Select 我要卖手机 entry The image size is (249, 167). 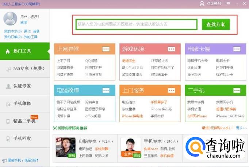196,102
